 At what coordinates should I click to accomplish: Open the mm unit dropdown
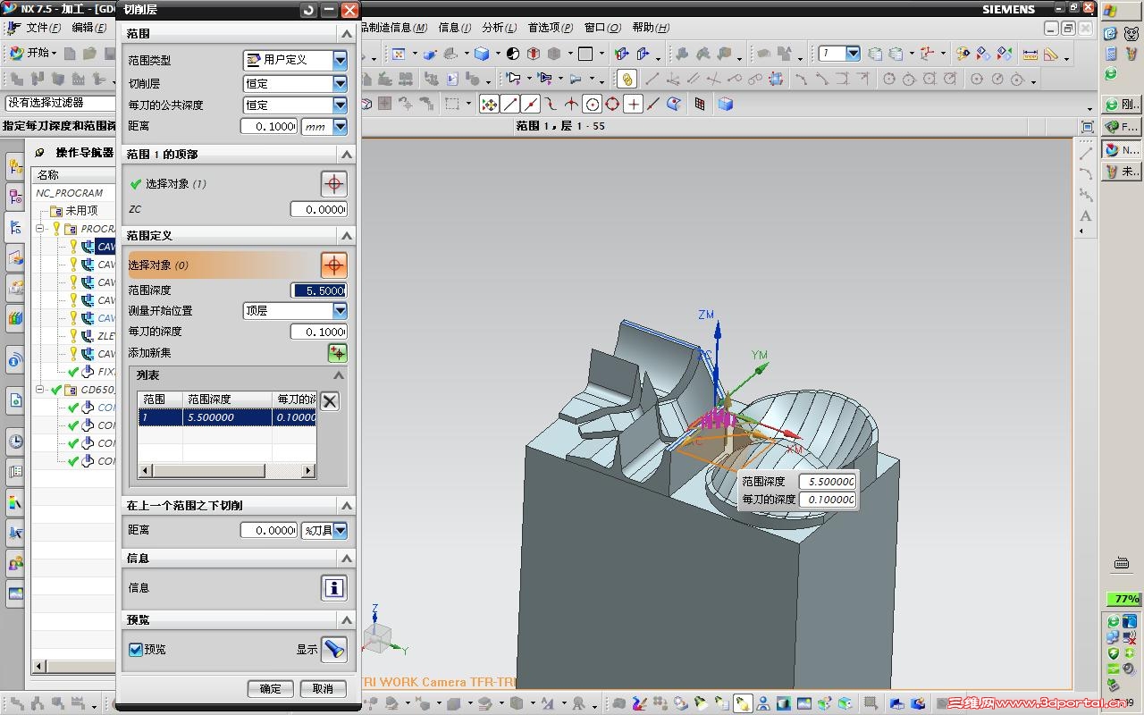(340, 127)
